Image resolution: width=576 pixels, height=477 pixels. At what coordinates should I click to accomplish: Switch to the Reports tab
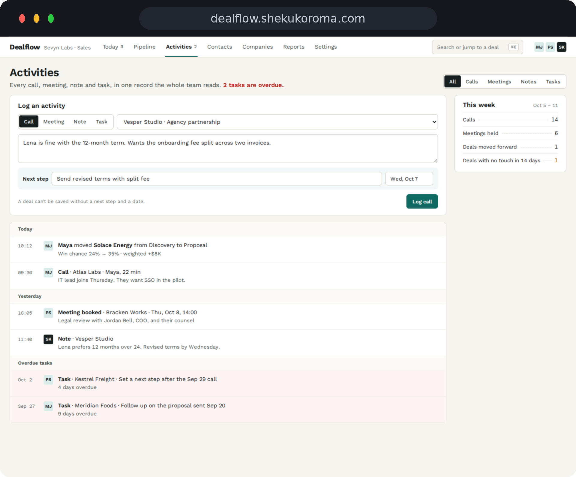point(294,47)
